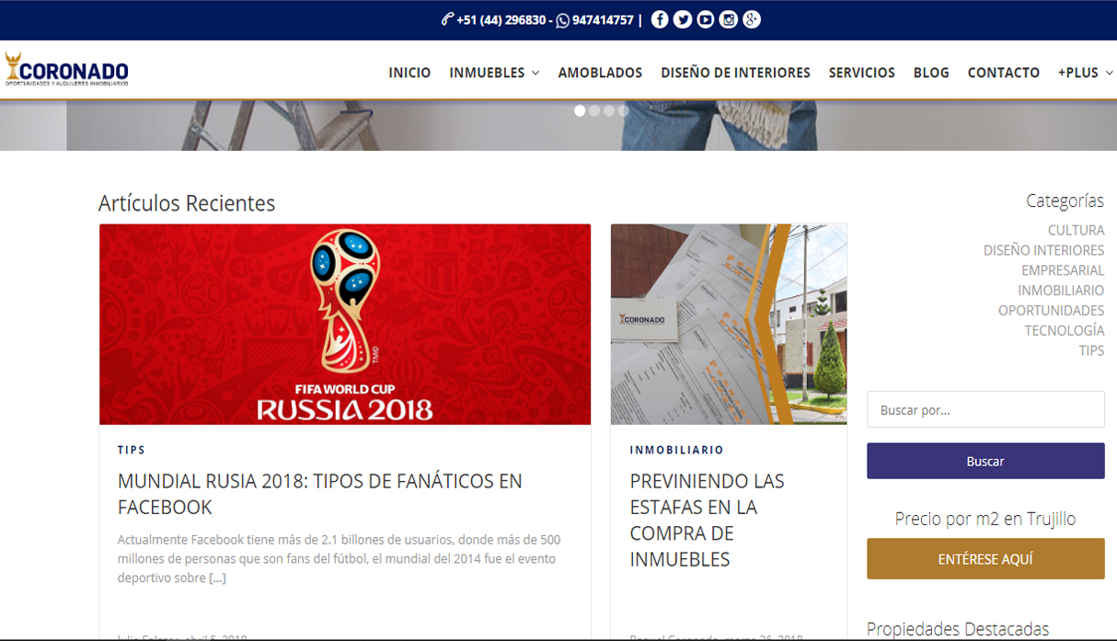
Task: Open the Google Plus icon in top bar
Action: click(752, 19)
